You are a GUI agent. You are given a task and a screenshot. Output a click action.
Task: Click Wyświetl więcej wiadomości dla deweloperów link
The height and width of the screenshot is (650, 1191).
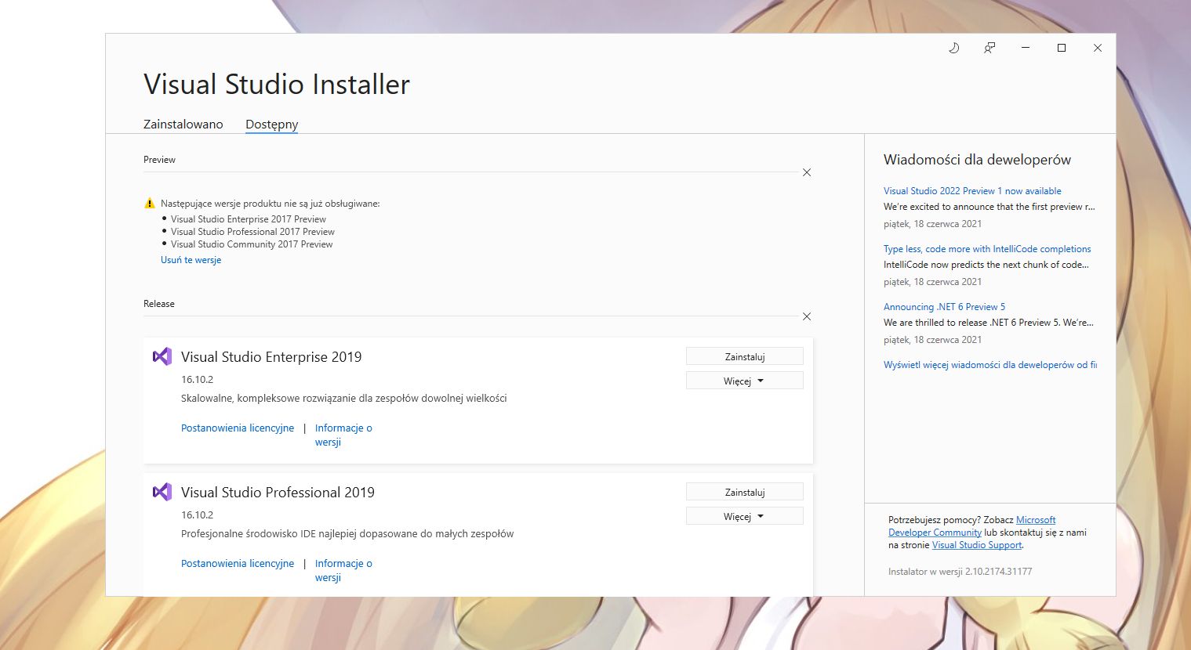990,365
